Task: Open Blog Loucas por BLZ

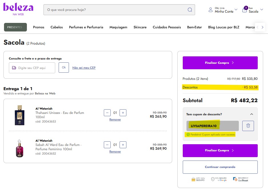Action: point(224,27)
